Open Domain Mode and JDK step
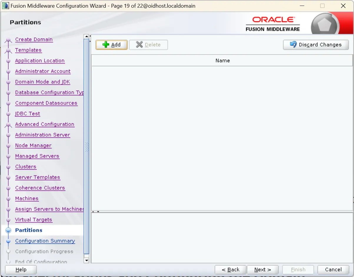 click(43, 82)
